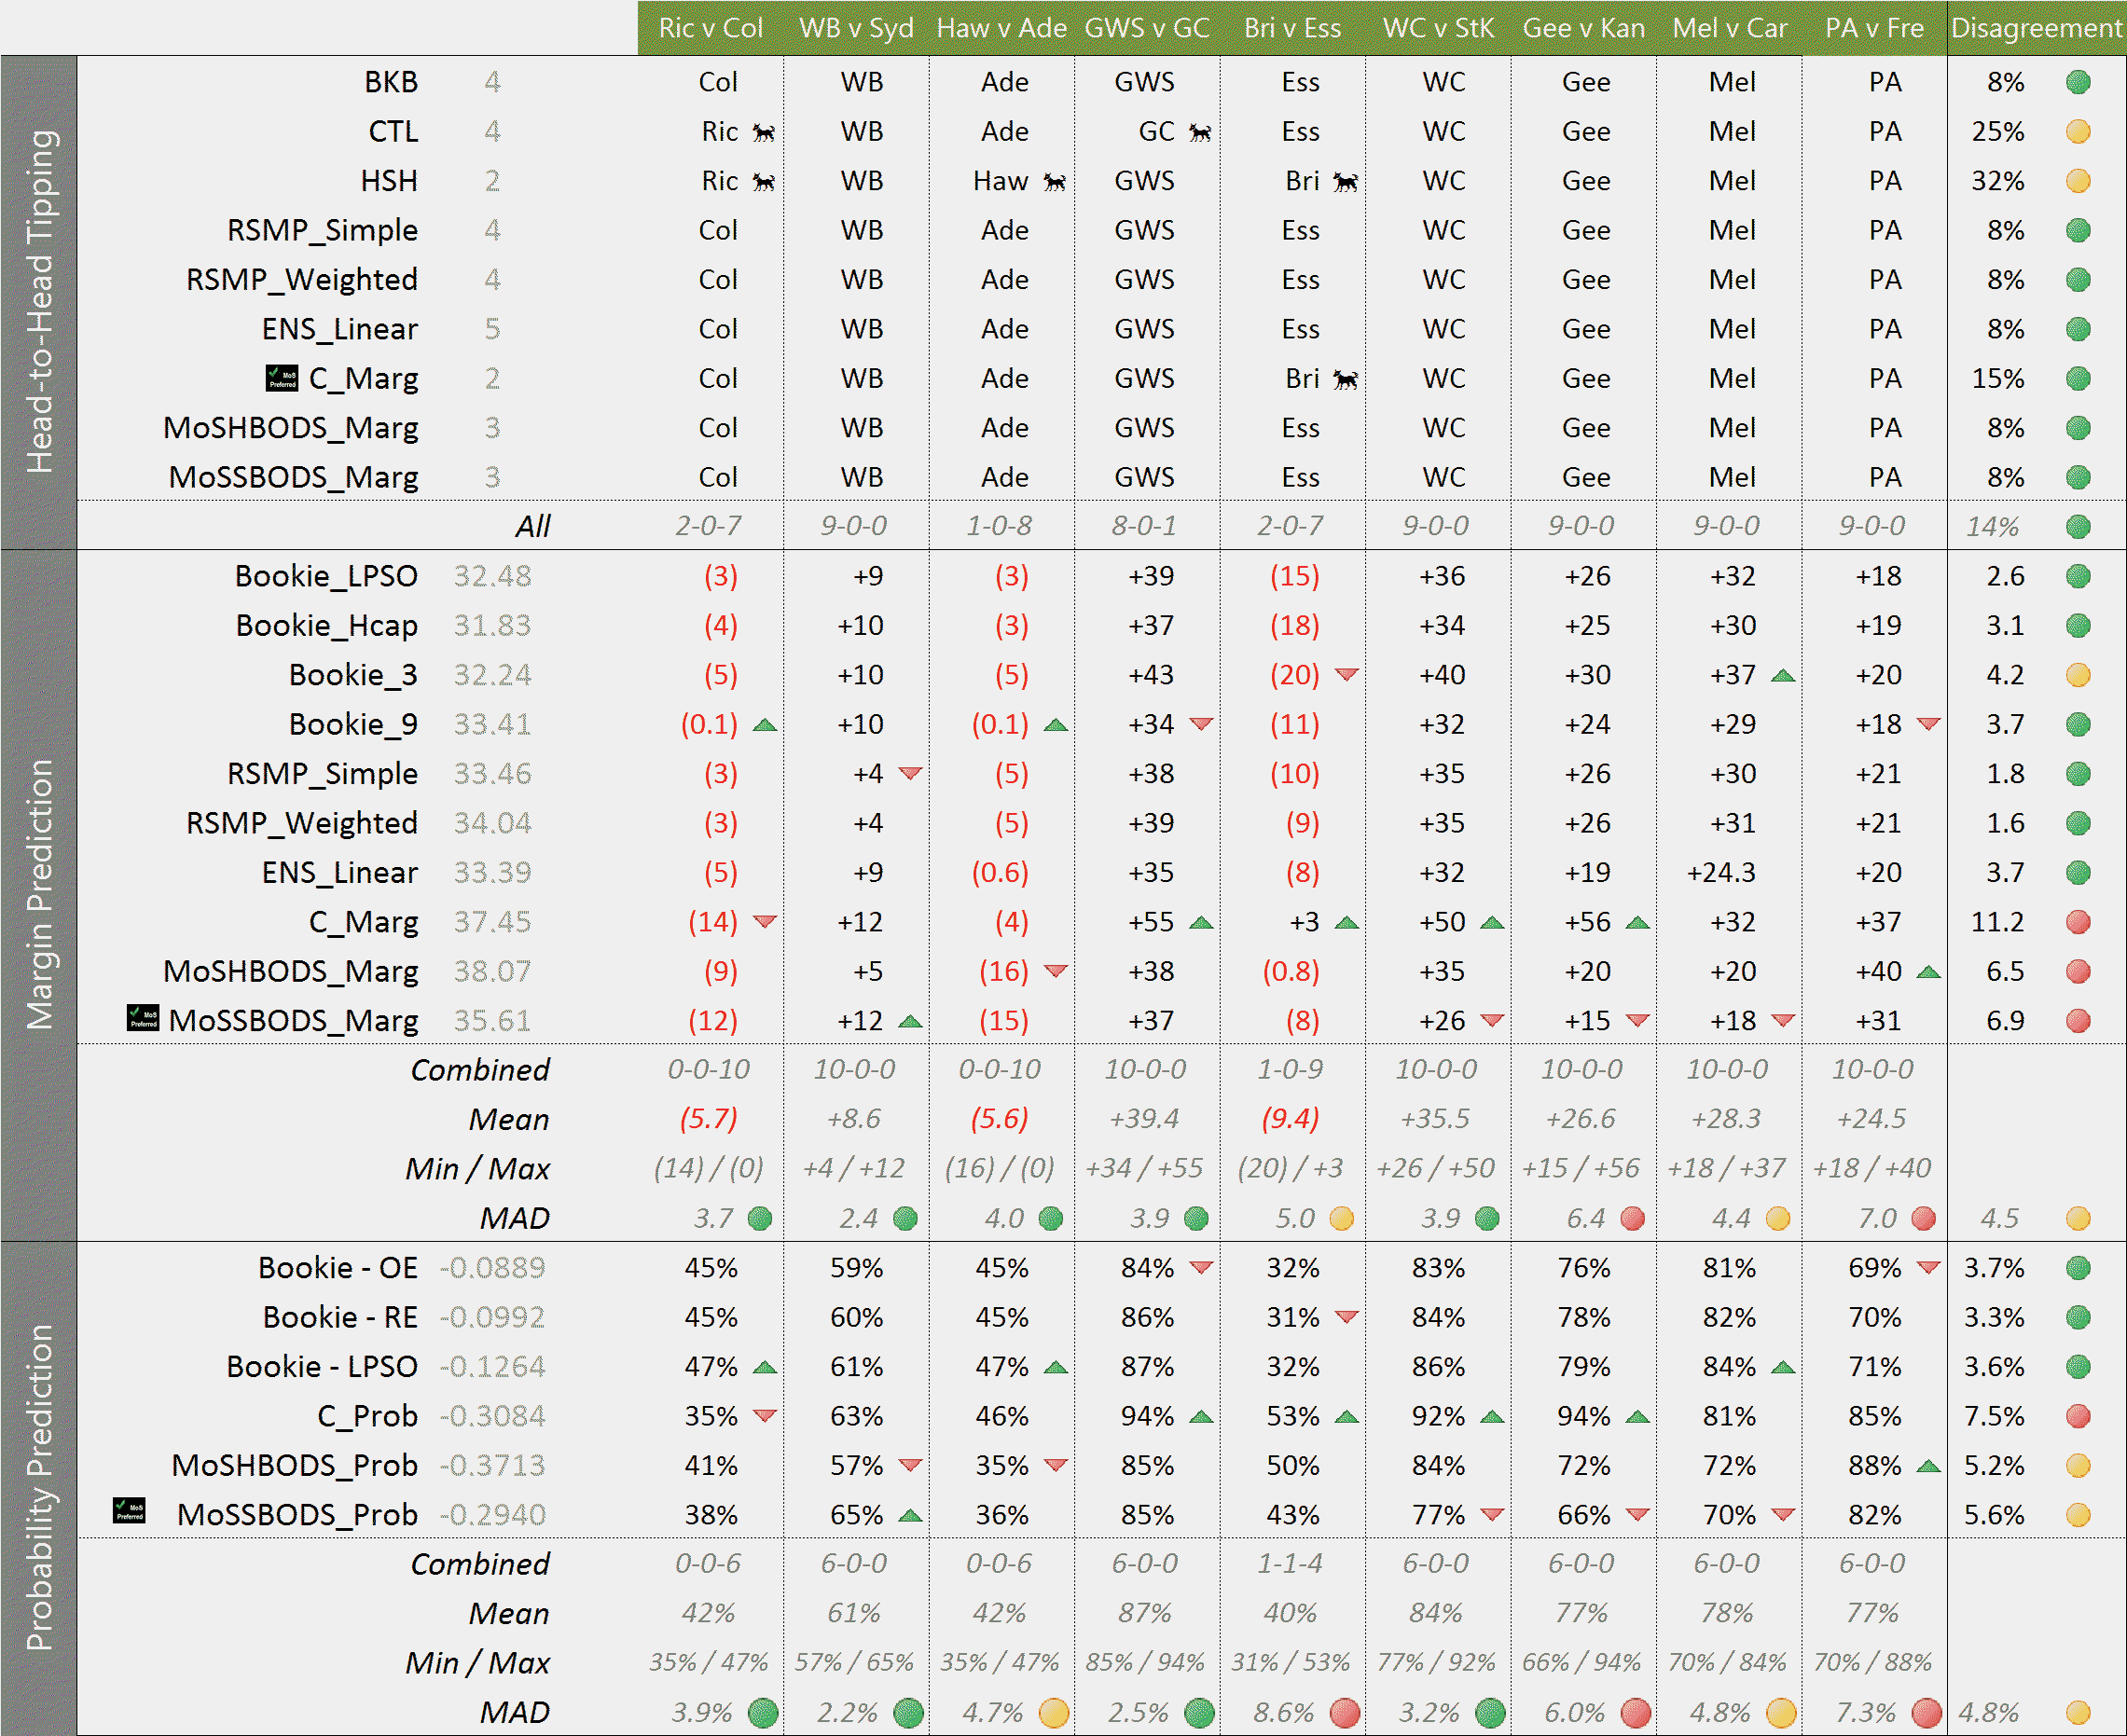
Task: Click margin Min / Max value '(20) / +3'
Action: (1290, 1168)
